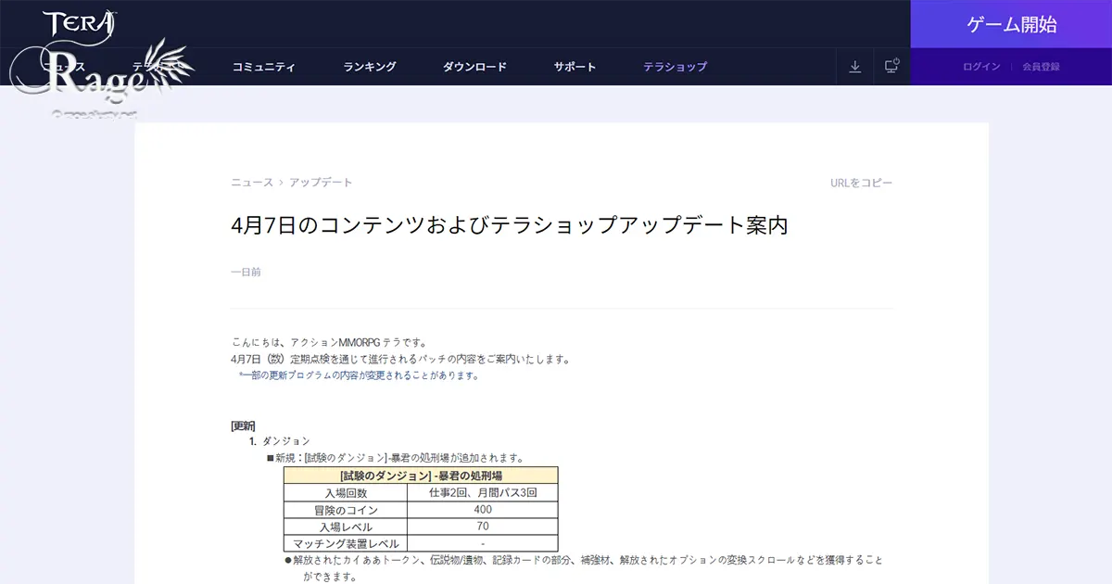Select the highlighted テラショップ nav item

pyautogui.click(x=674, y=66)
